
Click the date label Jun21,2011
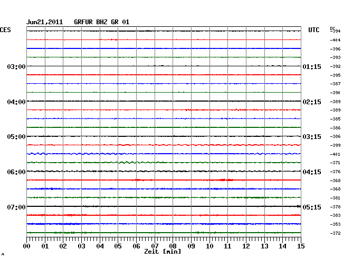click(45, 22)
